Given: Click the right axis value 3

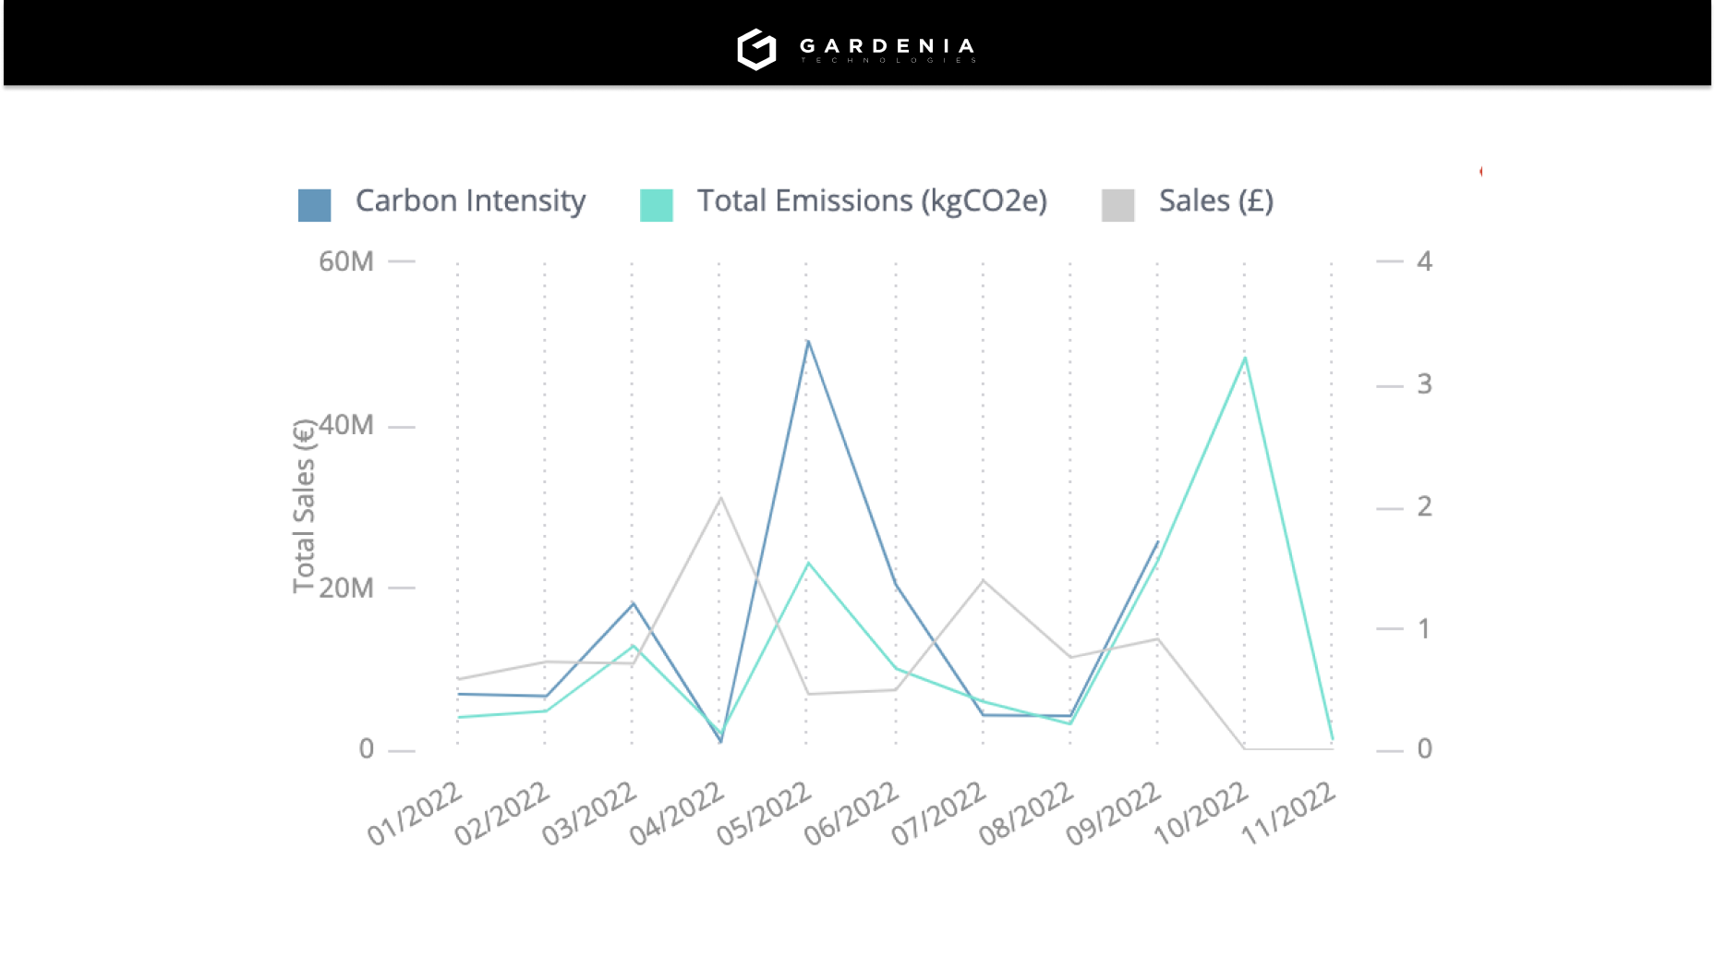Looking at the screenshot, I should [x=1425, y=384].
